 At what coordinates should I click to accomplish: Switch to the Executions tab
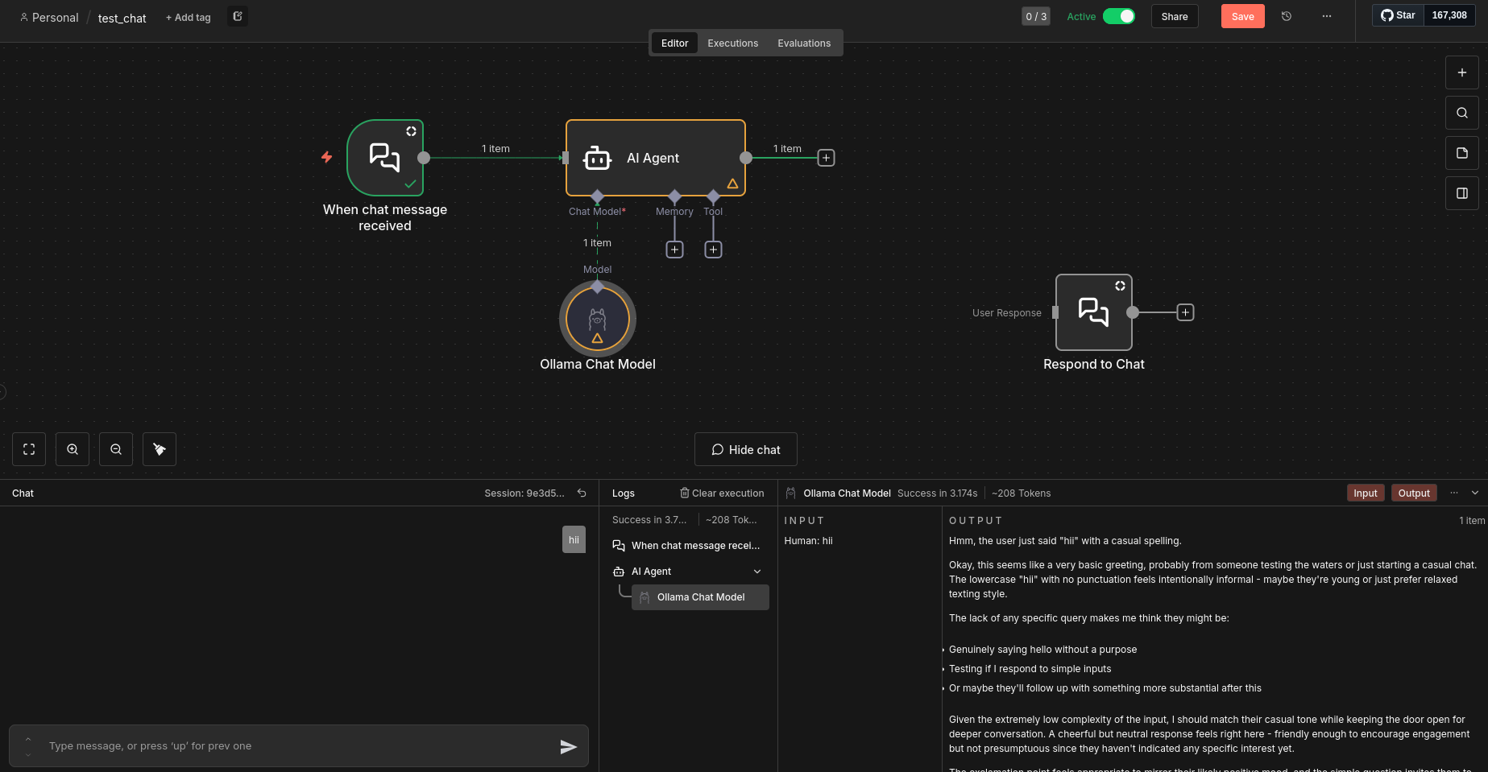pyautogui.click(x=732, y=43)
